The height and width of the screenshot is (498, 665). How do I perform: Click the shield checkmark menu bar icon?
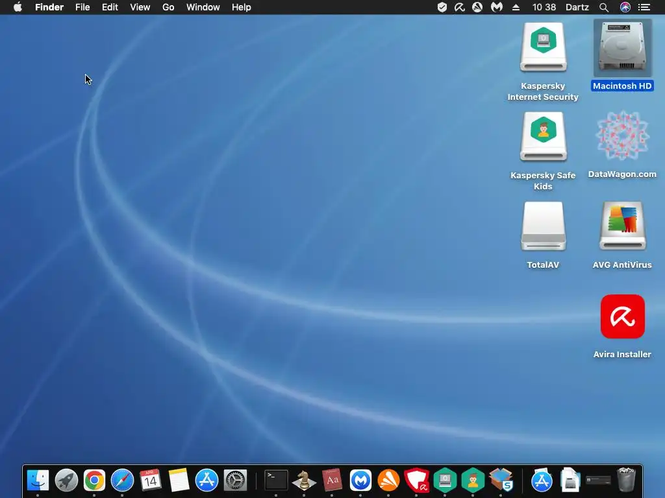click(442, 7)
